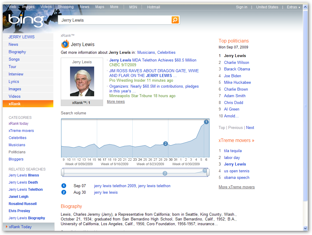Click marker 1 at the search volume chart peak

(206, 122)
